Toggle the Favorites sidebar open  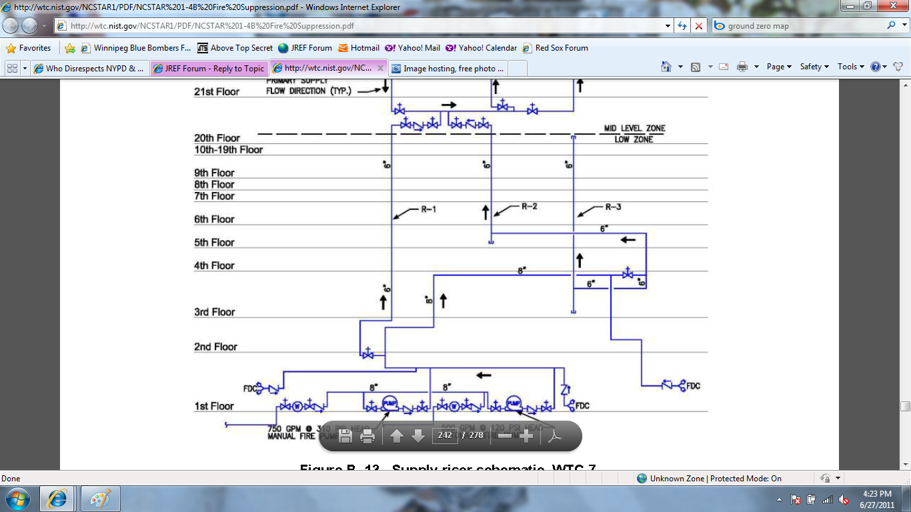(x=30, y=48)
